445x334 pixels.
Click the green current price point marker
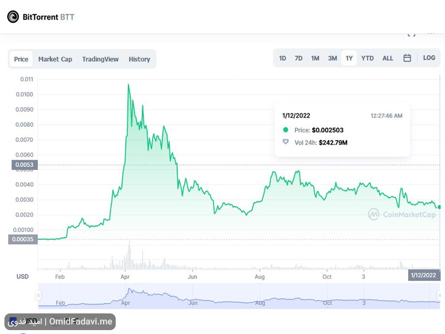439,207
